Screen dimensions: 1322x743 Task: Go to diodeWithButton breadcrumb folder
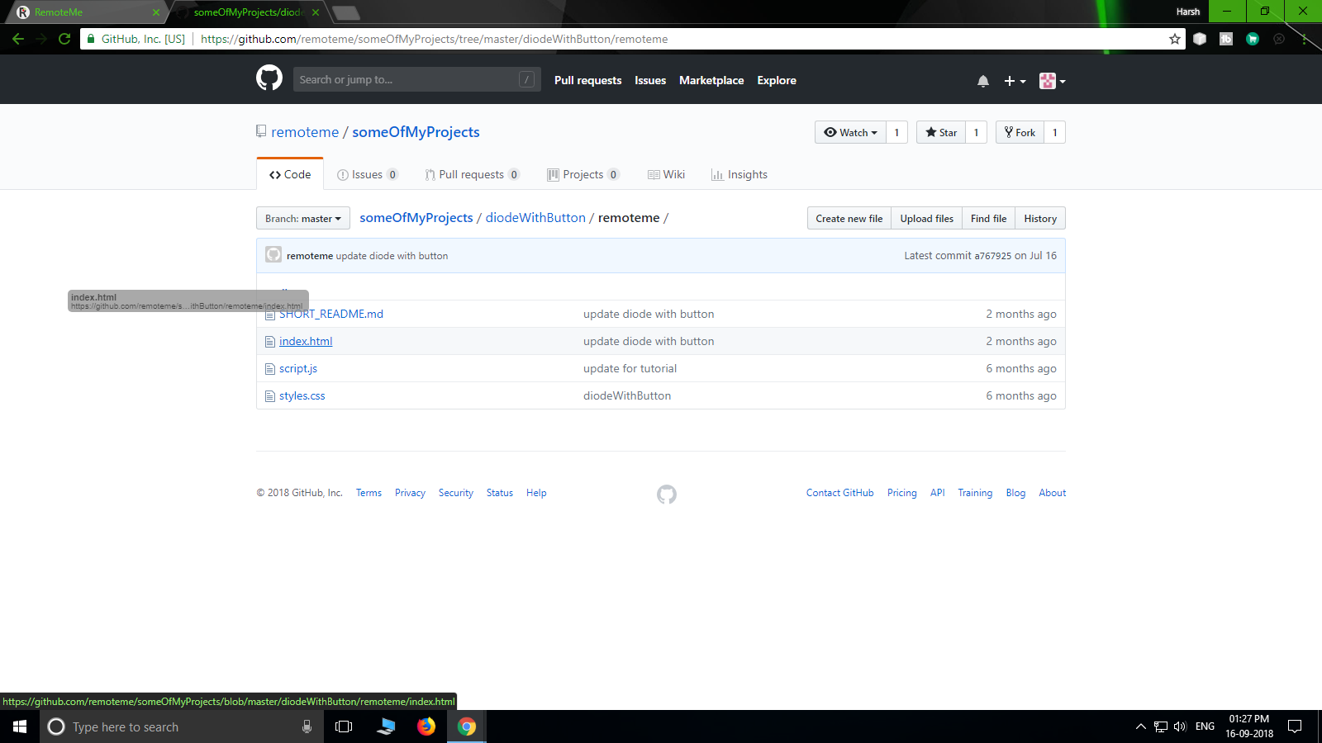535,217
